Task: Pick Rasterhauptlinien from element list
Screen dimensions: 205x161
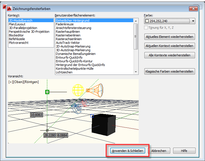Action: [x=68, y=32]
